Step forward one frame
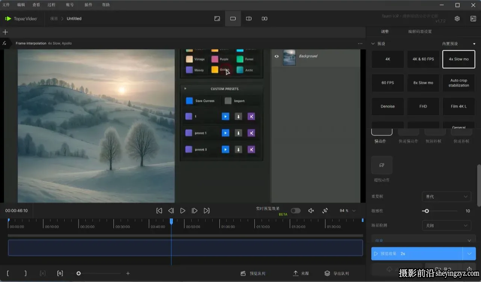Viewport: 481px width, 282px height. [x=195, y=211]
